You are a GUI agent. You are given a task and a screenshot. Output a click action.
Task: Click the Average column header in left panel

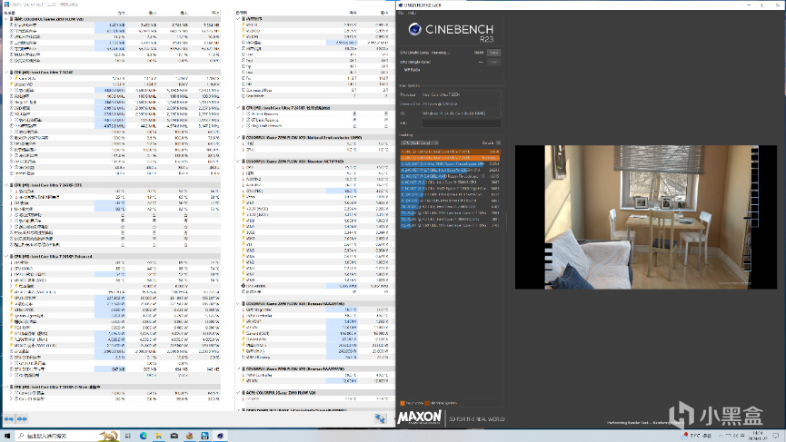pos(214,13)
